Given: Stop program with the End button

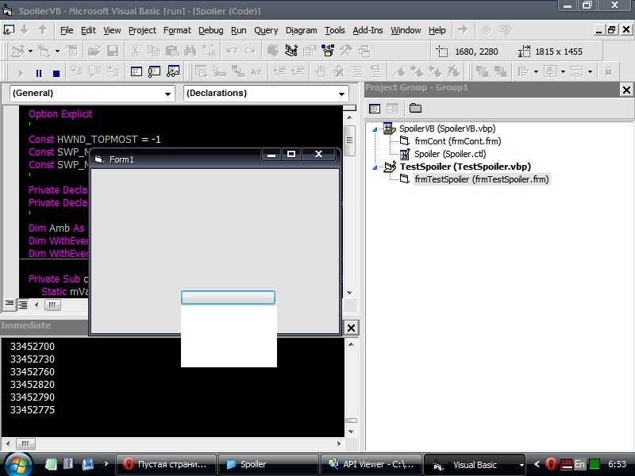Looking at the screenshot, I should click(56, 73).
